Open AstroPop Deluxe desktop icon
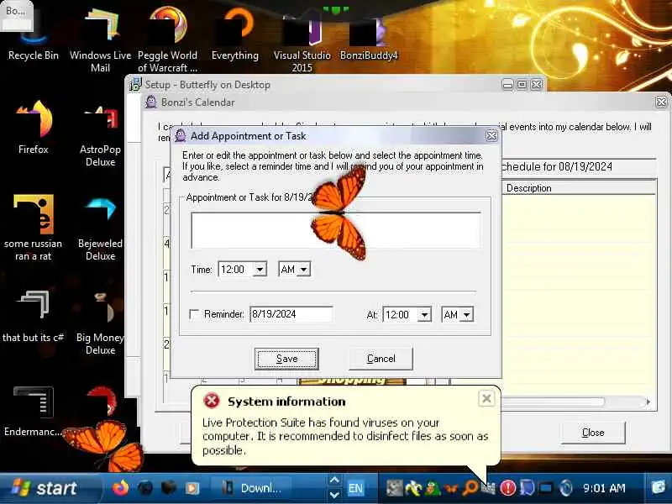Viewport: 672px width, 504px height. [100, 135]
